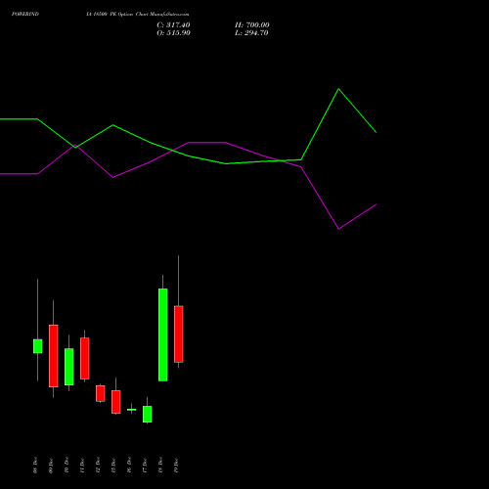Click the green indicator line's highest peak
Screen dimensions: 489x489
pos(338,89)
